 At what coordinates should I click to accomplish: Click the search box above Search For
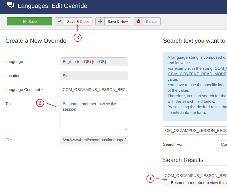click(x=195, y=131)
